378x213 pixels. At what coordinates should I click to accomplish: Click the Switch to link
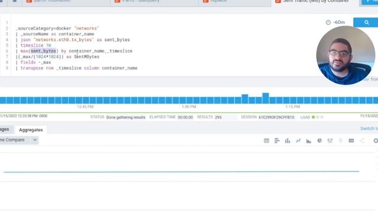point(369,128)
